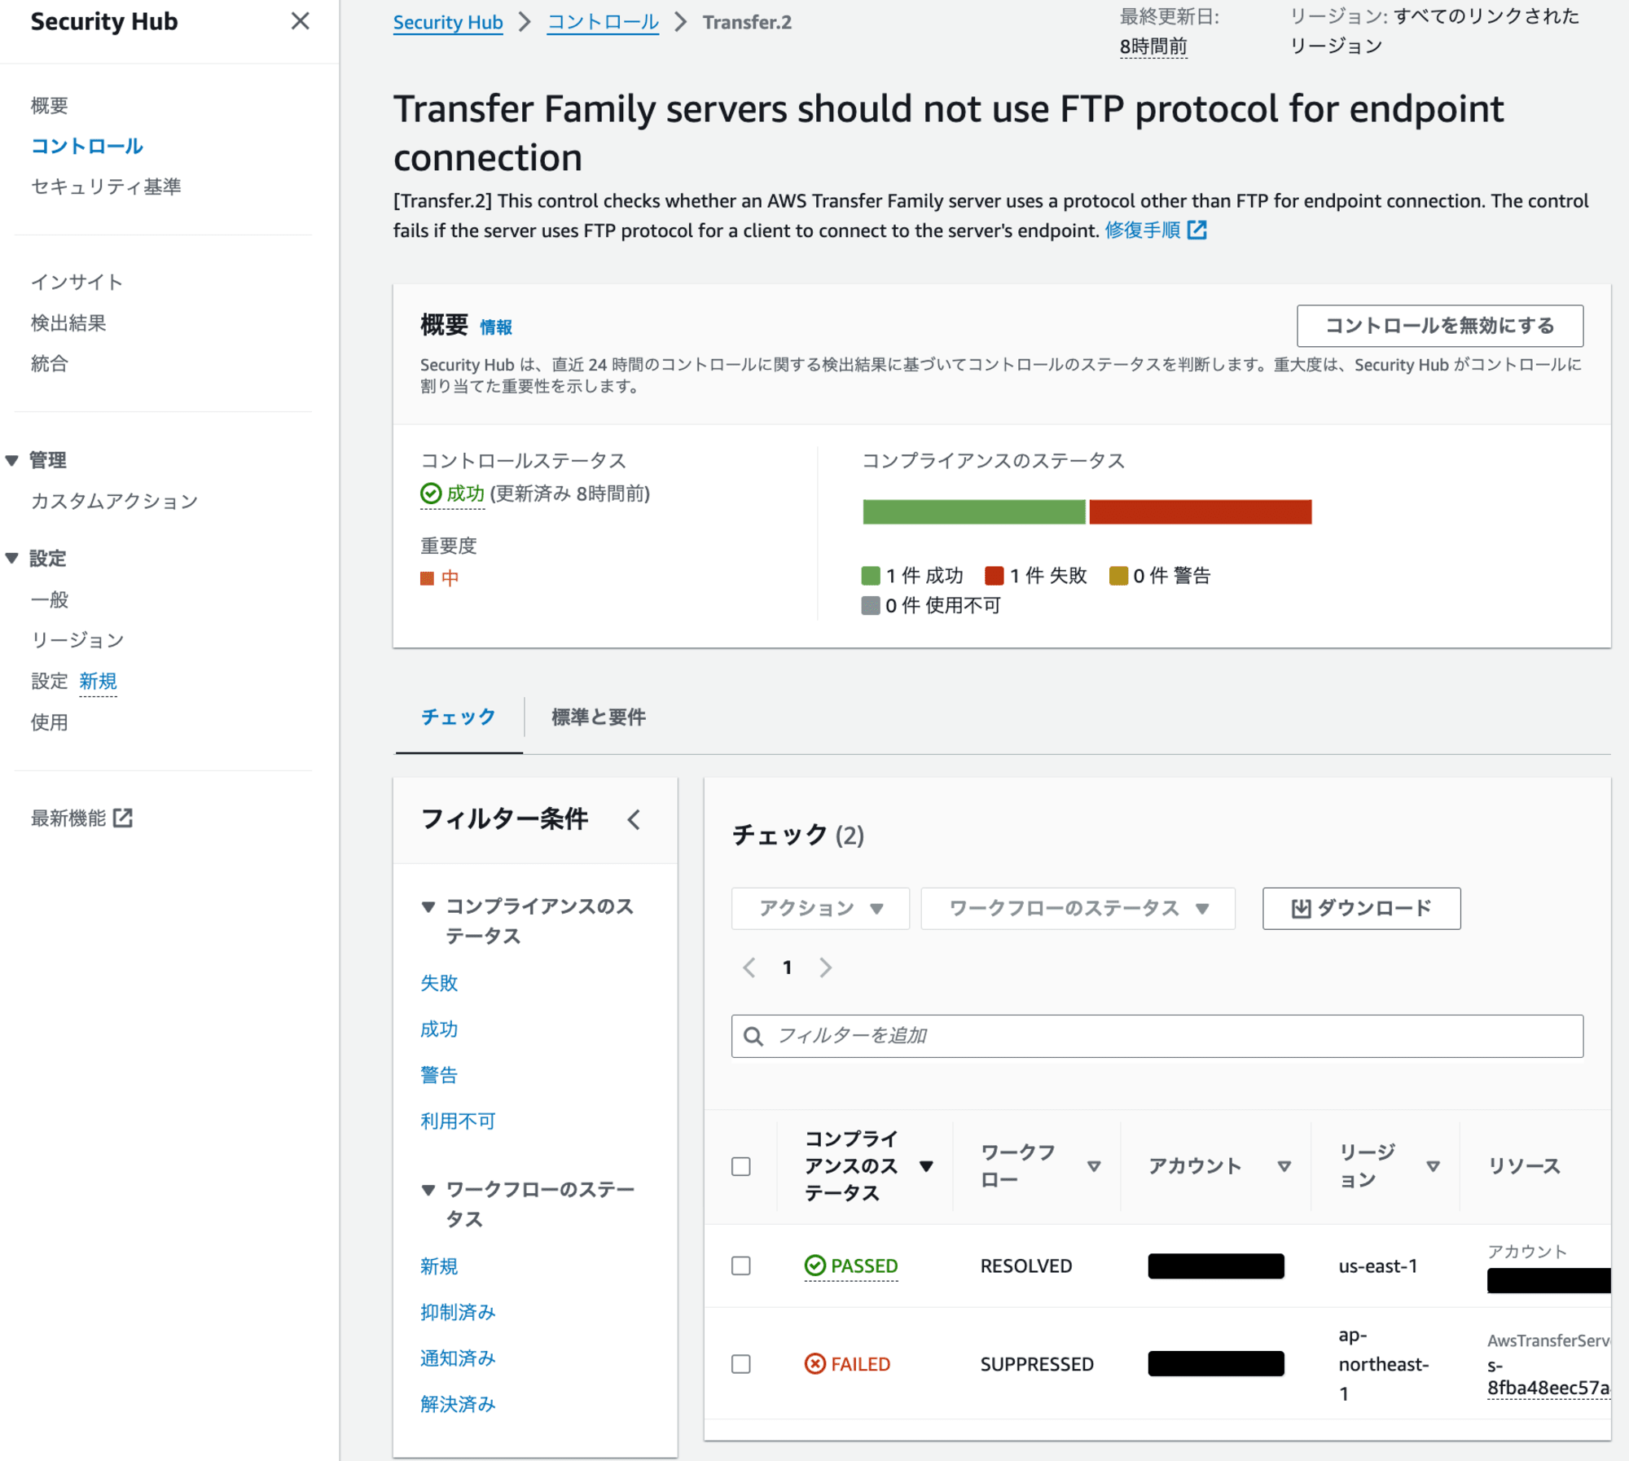
Task: Click the FAILED status cross icon
Action: click(x=815, y=1363)
